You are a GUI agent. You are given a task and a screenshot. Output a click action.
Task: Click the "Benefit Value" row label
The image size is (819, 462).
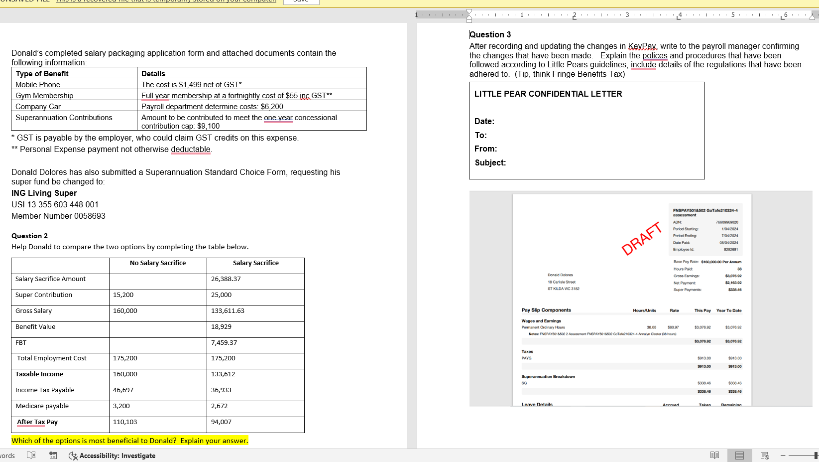tap(35, 326)
